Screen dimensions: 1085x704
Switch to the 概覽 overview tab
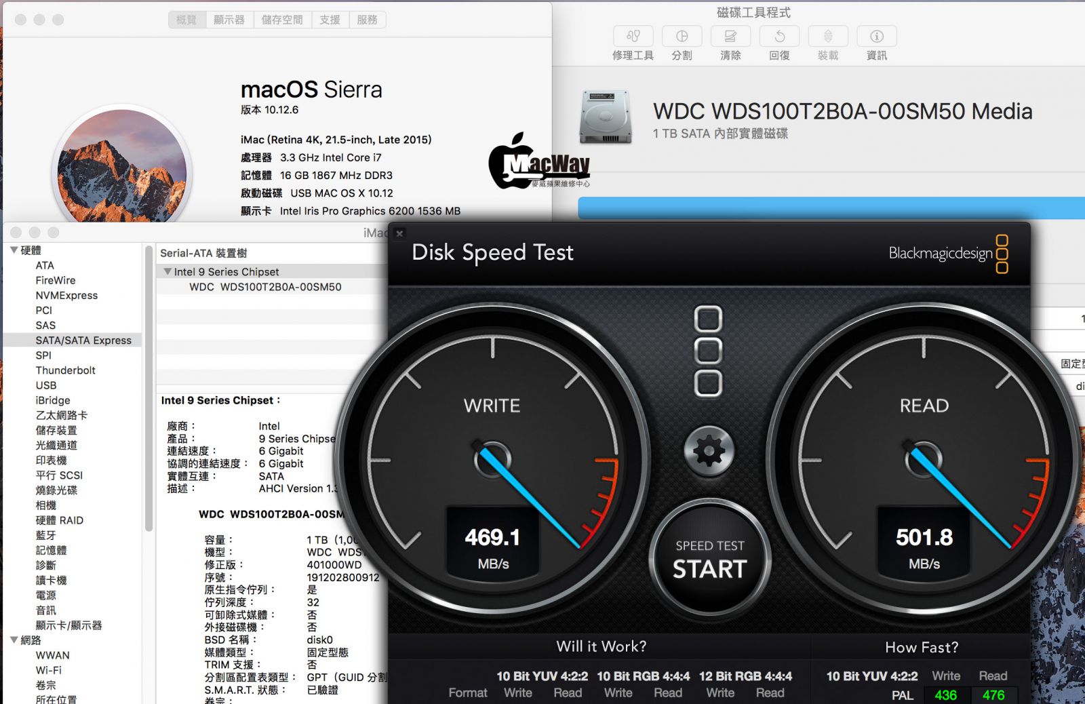pos(186,20)
